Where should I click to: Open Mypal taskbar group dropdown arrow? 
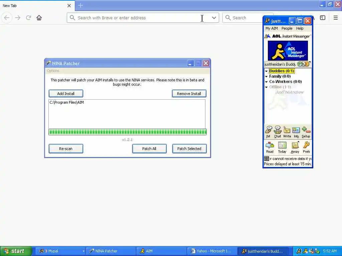click(x=83, y=251)
